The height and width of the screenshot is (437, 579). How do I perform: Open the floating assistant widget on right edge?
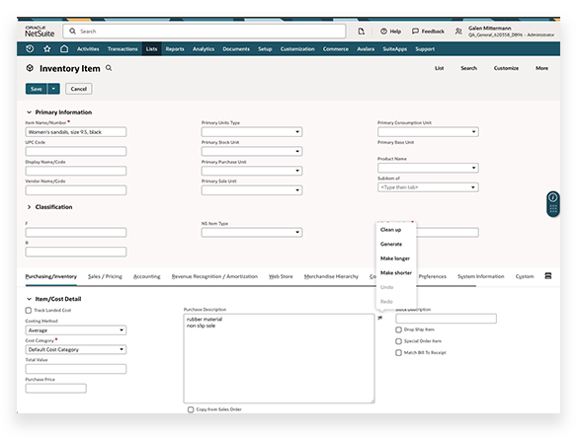point(552,203)
